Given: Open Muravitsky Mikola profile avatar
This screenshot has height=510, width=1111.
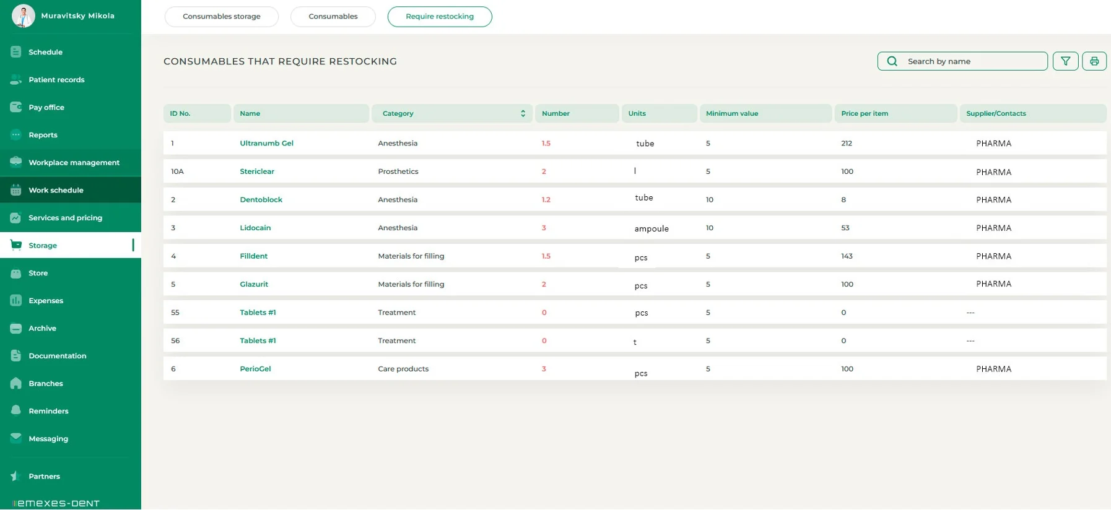Looking at the screenshot, I should 24,16.
